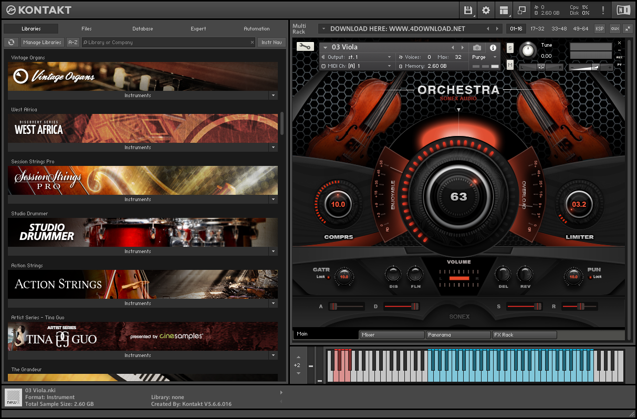Show instrument info (i) icon
This screenshot has width=637, height=419.
pyautogui.click(x=493, y=48)
